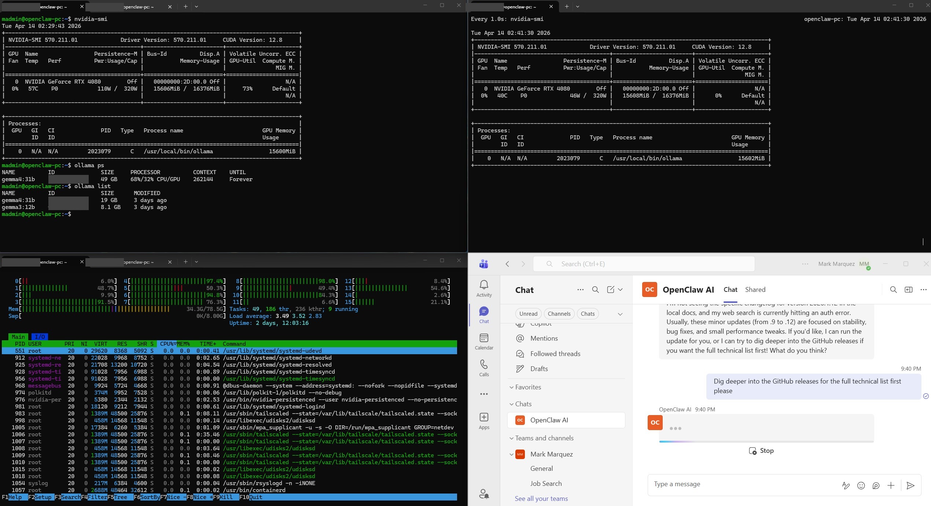Open the Activity feed in Teams
Image resolution: width=931 pixels, height=506 pixels.
(x=484, y=288)
